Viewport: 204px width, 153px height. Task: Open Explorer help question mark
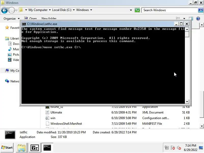[198, 19]
